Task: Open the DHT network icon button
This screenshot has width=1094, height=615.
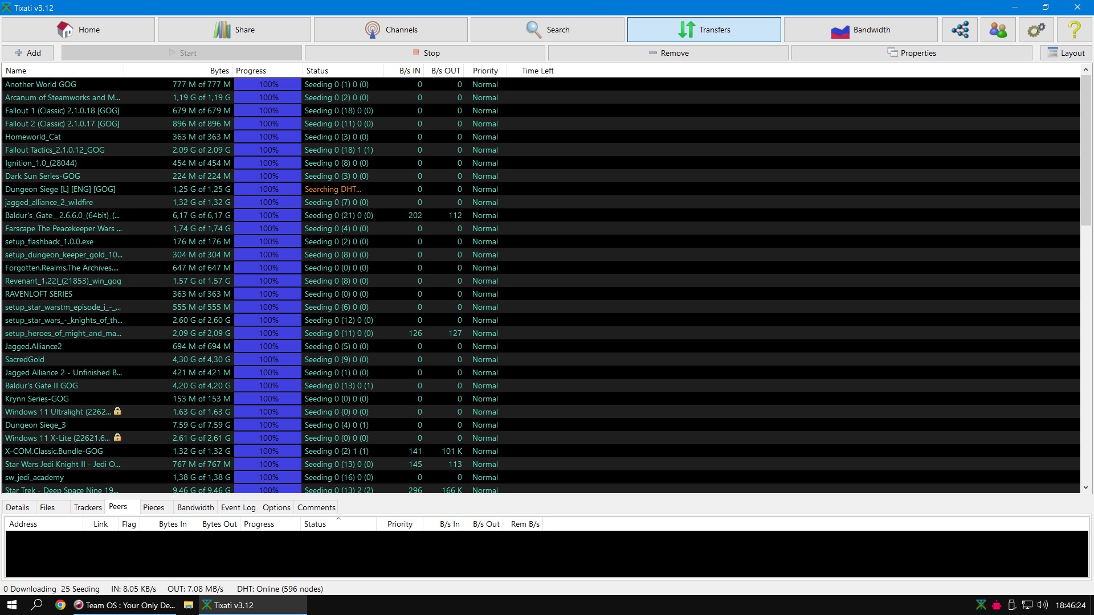Action: [x=960, y=30]
